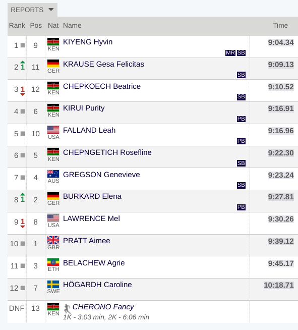Click the PB badge for BURKARD Elena
Screen dimensions: 298x330
[x=241, y=207]
